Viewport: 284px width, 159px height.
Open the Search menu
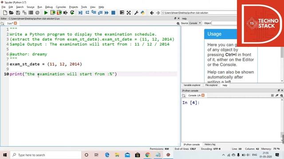click(x=20, y=7)
